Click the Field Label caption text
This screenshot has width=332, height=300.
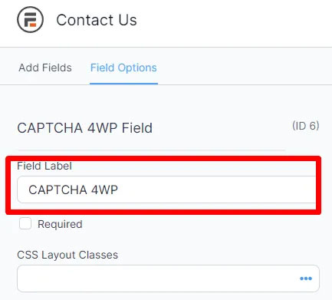pos(44,166)
